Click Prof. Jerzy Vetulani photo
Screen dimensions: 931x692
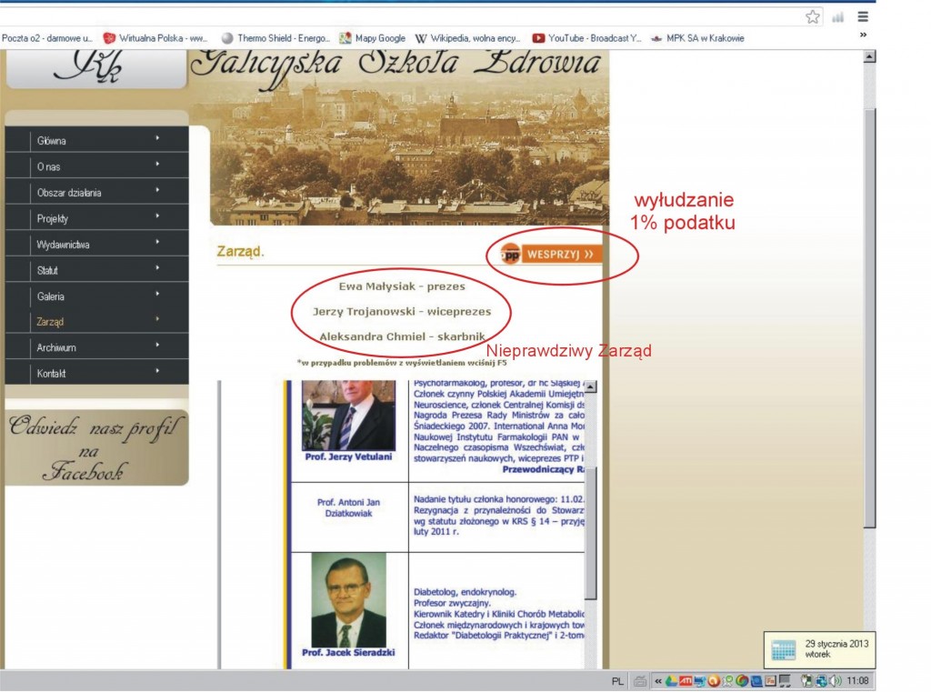348,415
